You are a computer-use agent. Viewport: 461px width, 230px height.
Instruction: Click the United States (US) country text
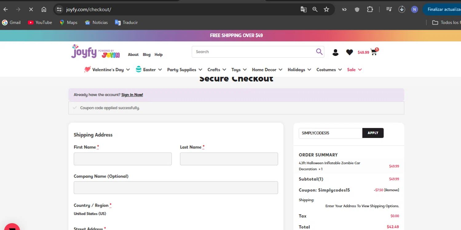point(90,214)
